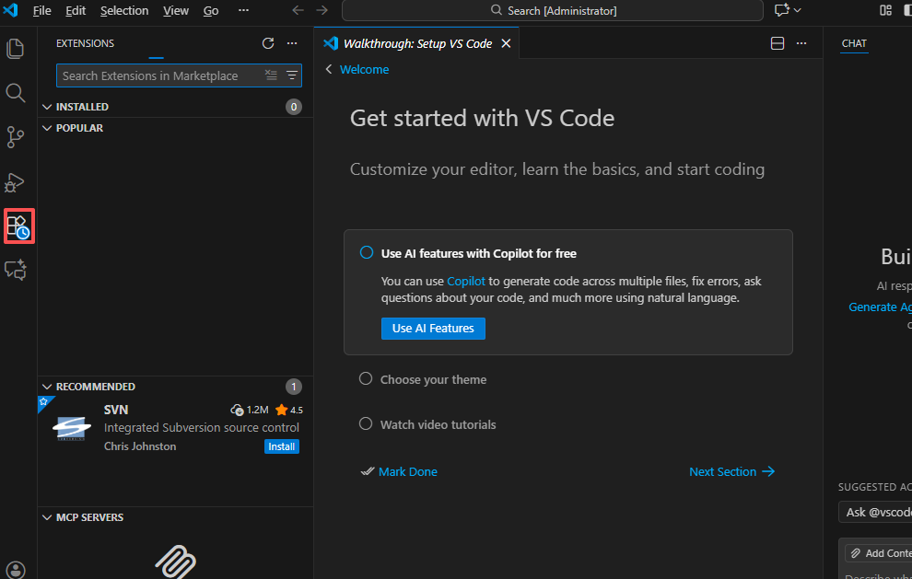912x579 pixels.
Task: Open the Copilot chat icon in title bar
Action: coord(782,10)
